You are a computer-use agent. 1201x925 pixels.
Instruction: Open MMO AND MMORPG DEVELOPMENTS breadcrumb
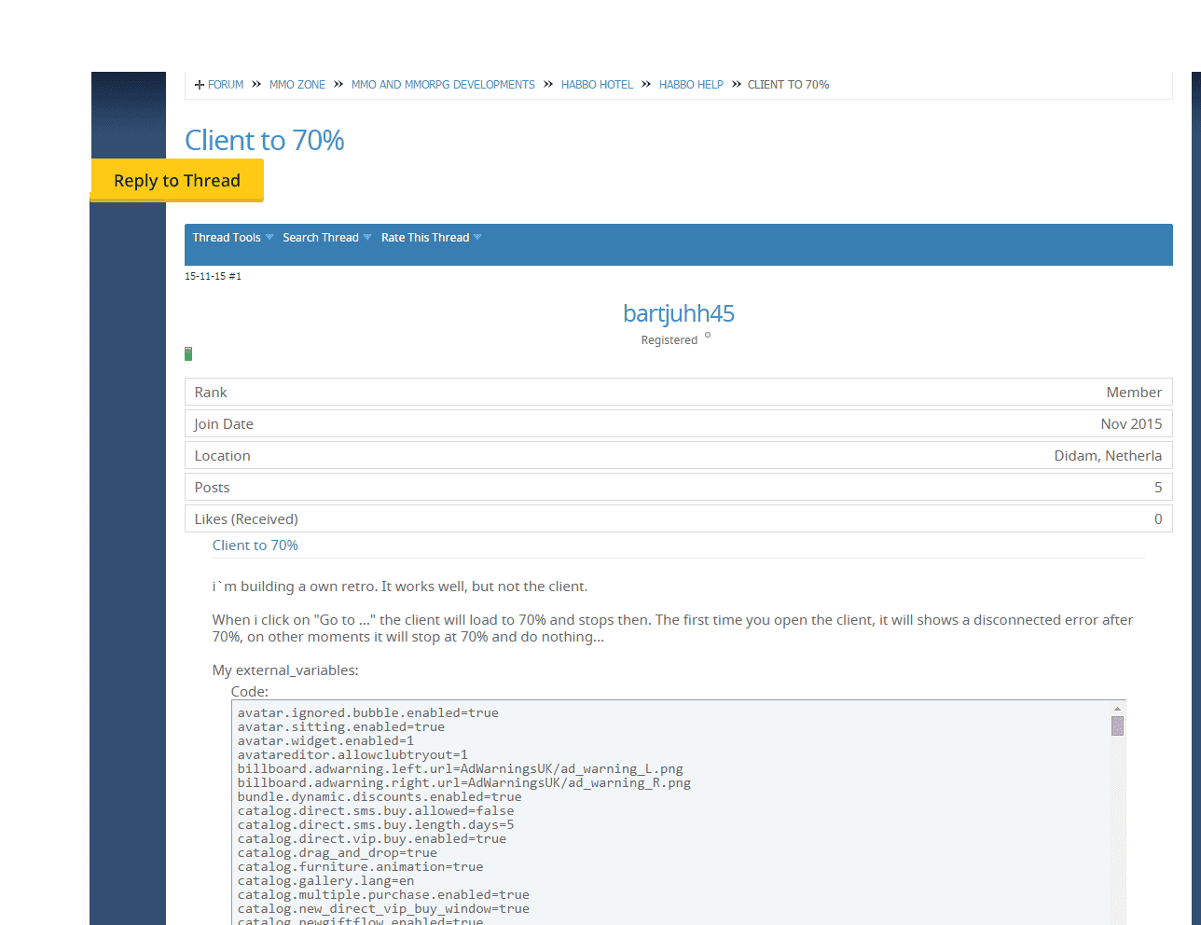pos(443,85)
